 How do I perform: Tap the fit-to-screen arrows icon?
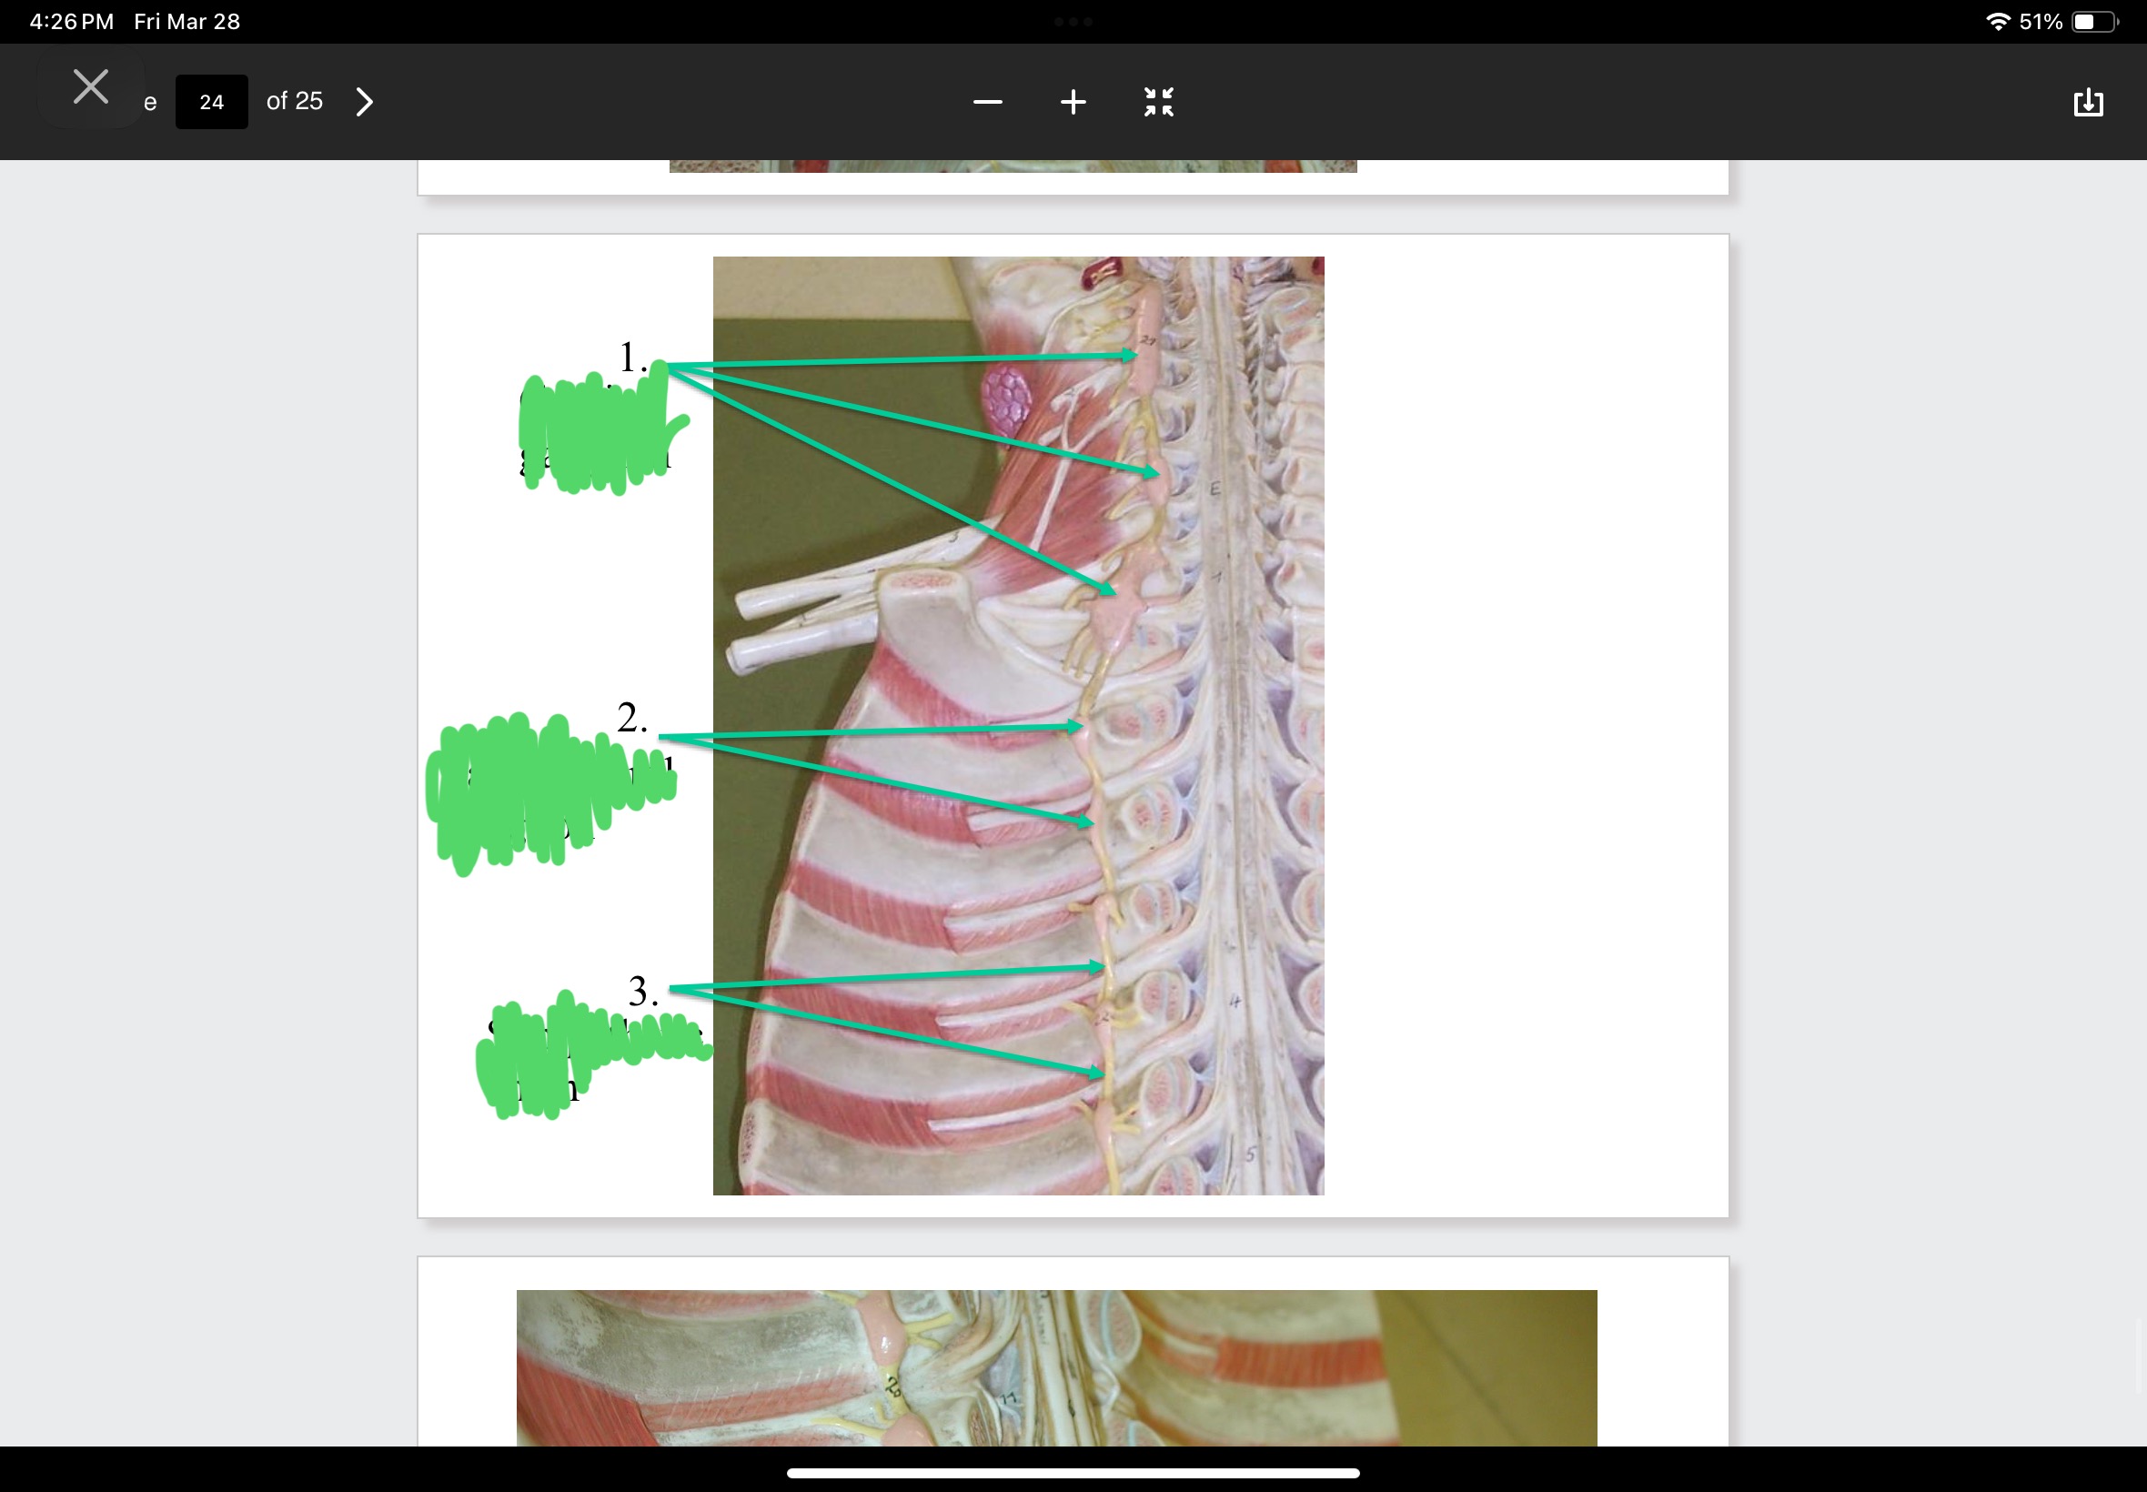pos(1158,102)
